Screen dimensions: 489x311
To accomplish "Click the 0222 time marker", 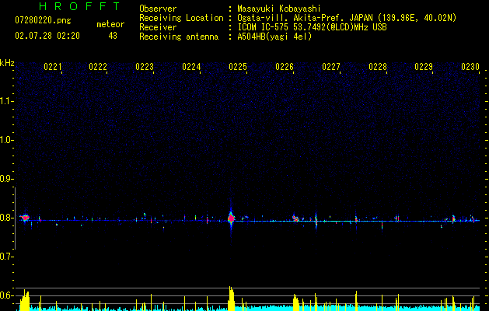I will (98, 67).
